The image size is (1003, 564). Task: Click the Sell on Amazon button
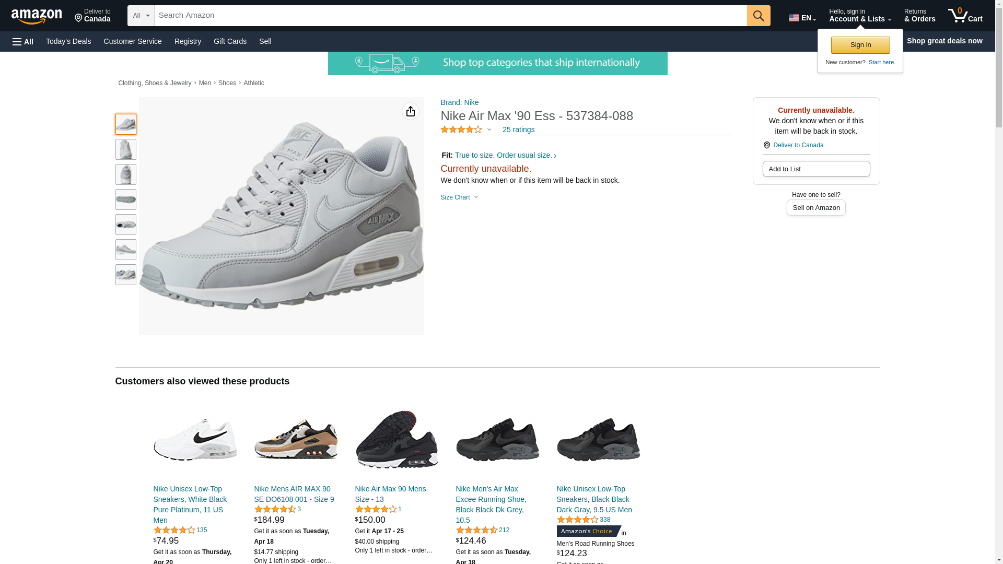tap(816, 208)
